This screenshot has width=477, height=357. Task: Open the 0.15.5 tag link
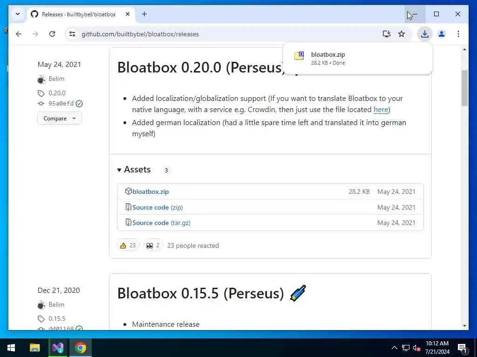[57, 318]
